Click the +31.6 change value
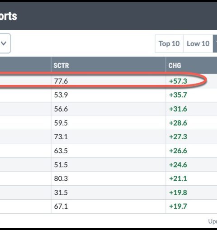Image resolution: width=217 pixels, height=230 pixels. click(x=178, y=109)
